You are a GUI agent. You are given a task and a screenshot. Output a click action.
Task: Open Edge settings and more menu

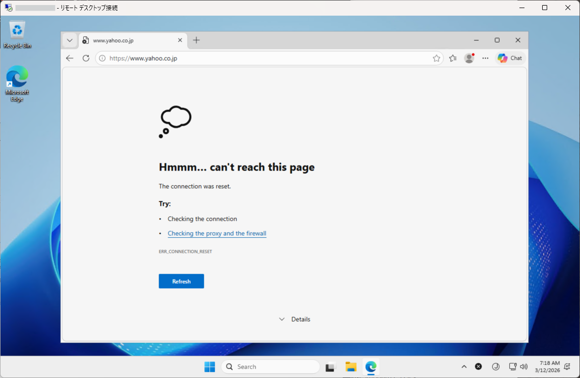tap(485, 58)
